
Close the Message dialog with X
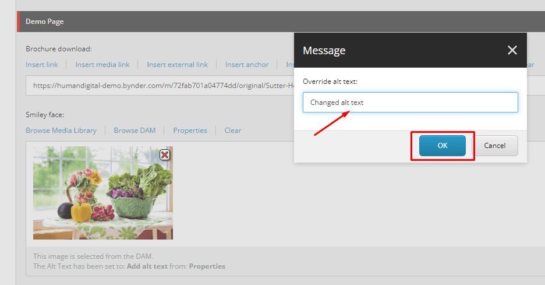[512, 50]
